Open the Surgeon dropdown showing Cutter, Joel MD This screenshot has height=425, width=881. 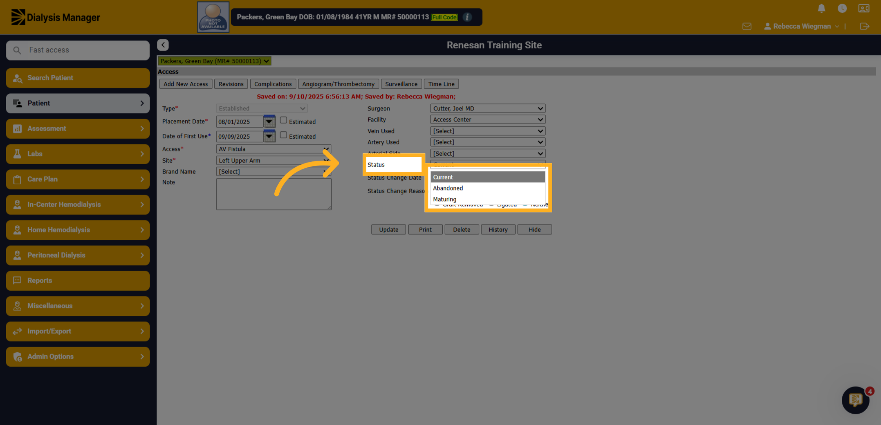[x=487, y=109]
